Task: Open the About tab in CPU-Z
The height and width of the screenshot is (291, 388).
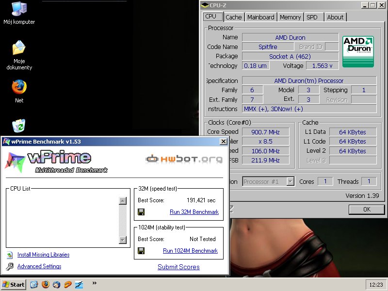Action: point(335,17)
